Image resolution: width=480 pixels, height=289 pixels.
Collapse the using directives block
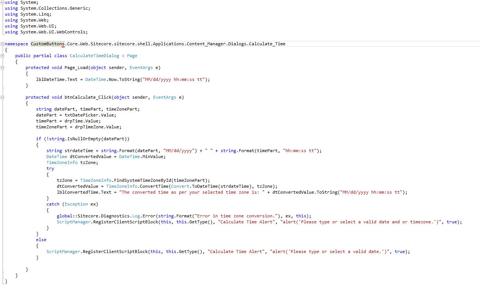tap(3, 2)
